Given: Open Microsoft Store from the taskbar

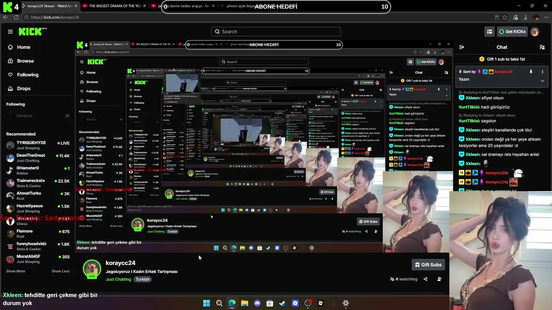Looking at the screenshot, I should coord(270,303).
